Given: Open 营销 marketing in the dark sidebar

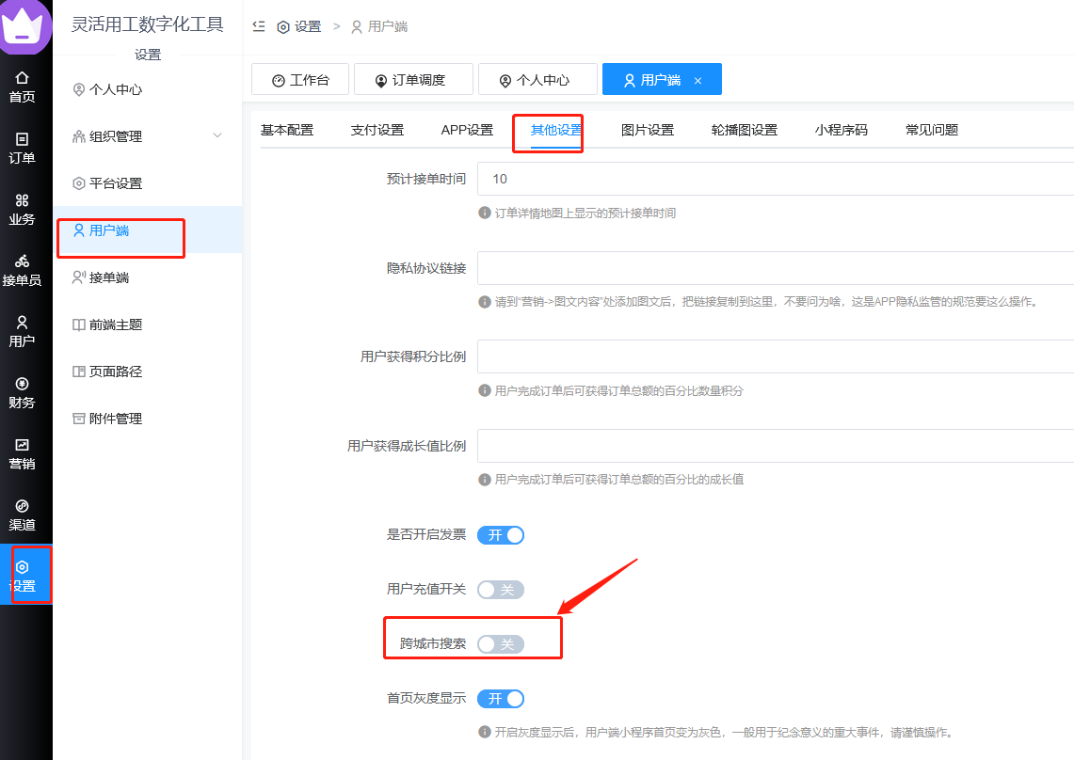Looking at the screenshot, I should click(x=22, y=454).
